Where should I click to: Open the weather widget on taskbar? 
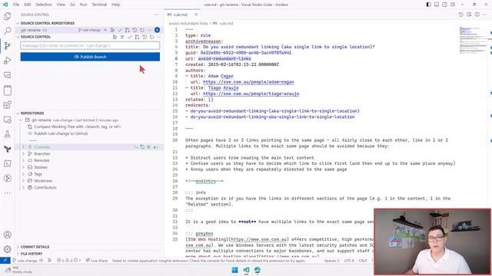[x=18, y=270]
